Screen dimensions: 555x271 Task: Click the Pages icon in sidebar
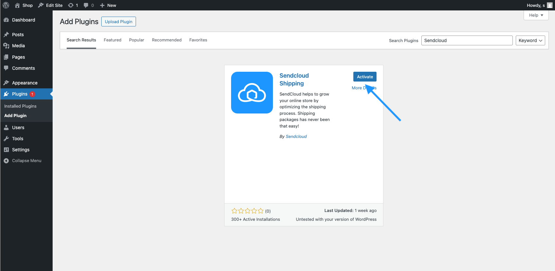(6, 57)
